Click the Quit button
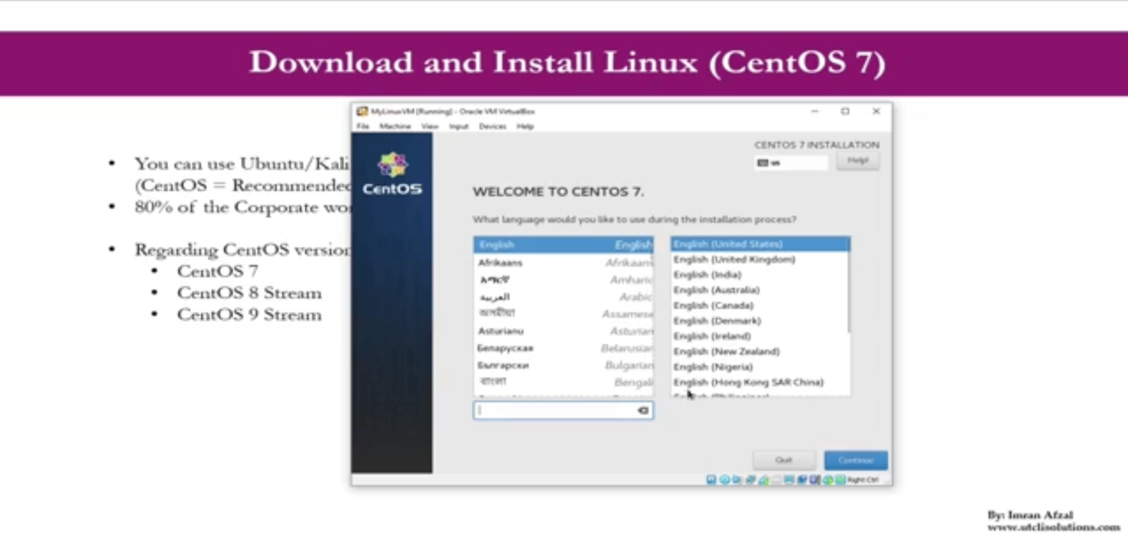 pos(783,461)
